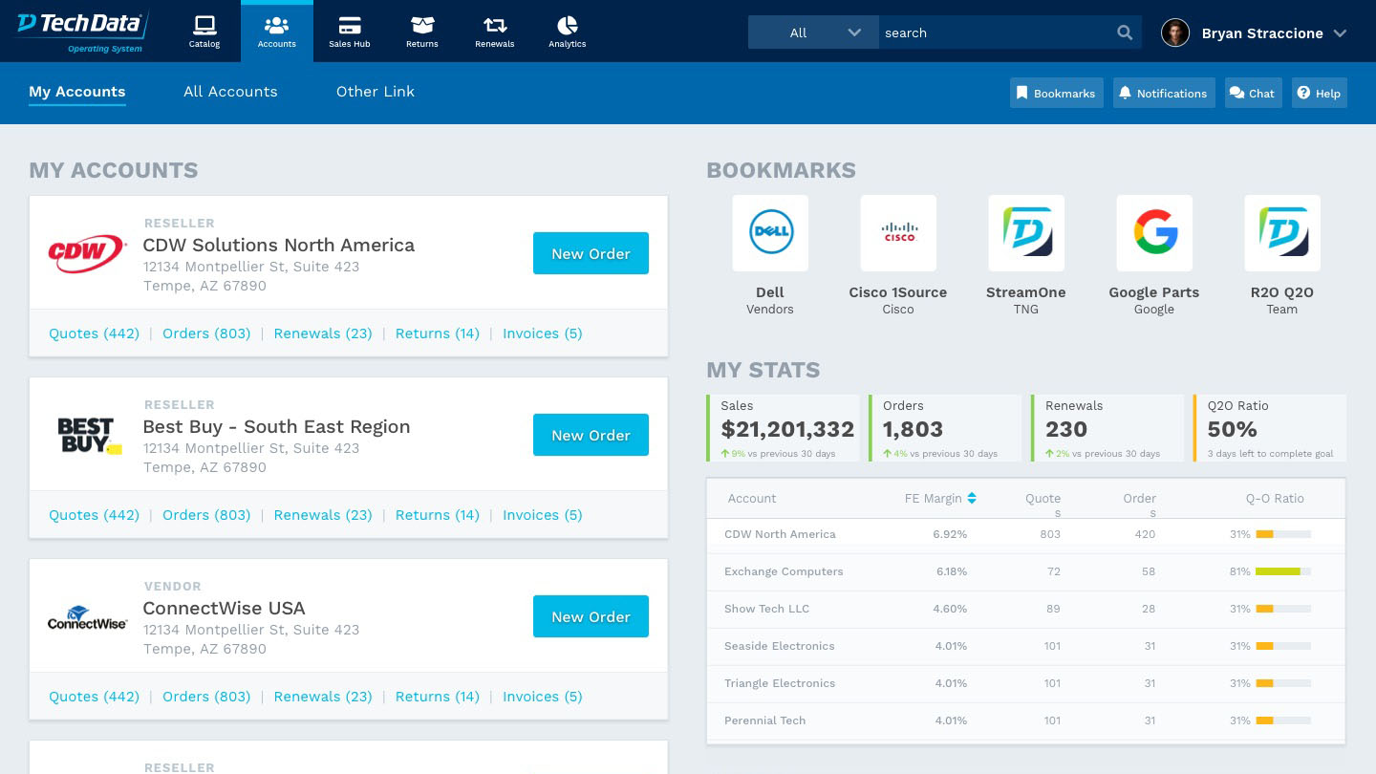1376x774 pixels.
Task: Open Best Buy Renewals (23) link
Action: 323,515
